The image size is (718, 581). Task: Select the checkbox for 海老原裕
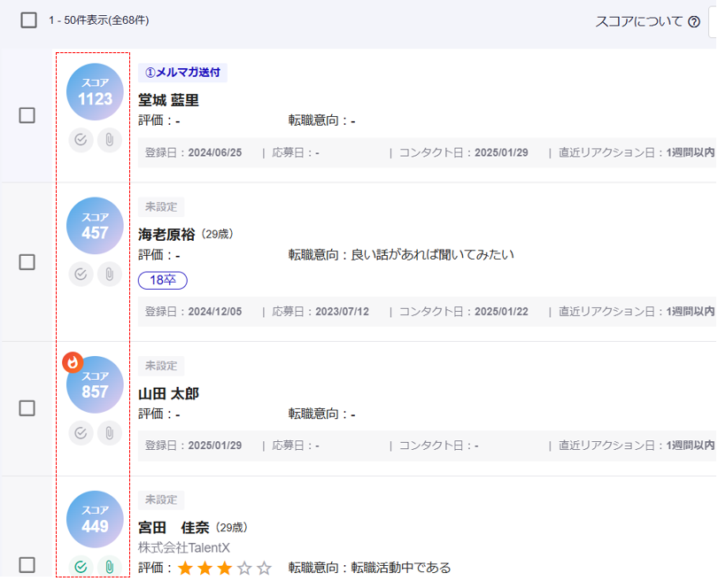pyautogui.click(x=27, y=262)
